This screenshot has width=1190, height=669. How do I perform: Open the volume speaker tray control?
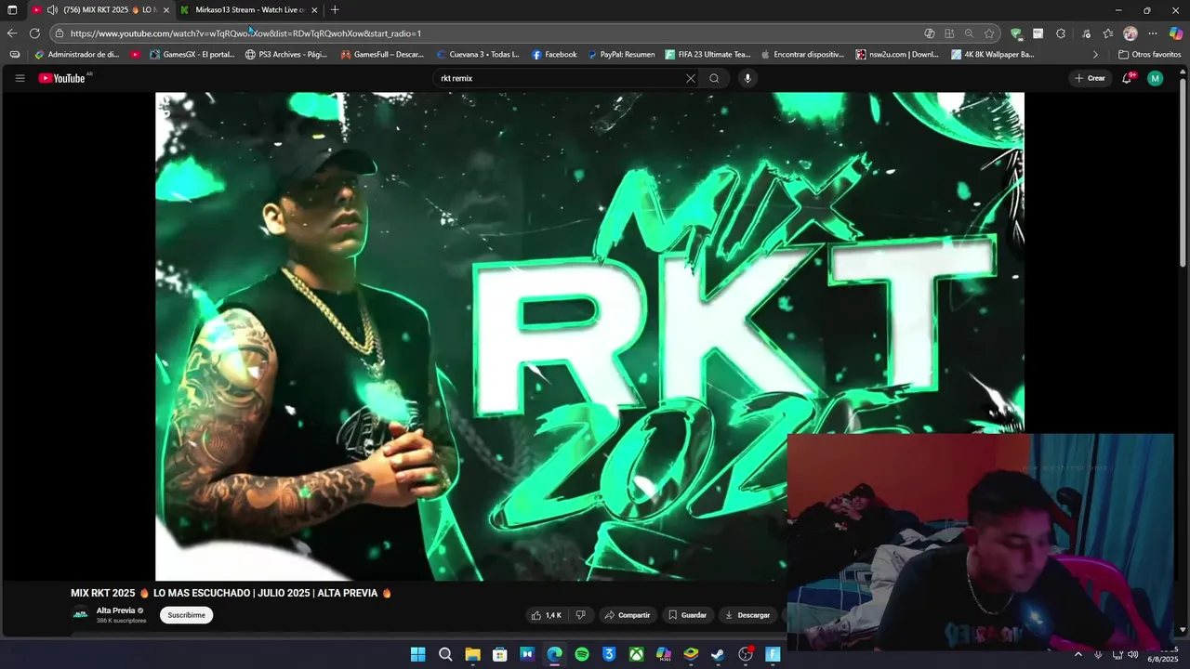[x=1132, y=654]
